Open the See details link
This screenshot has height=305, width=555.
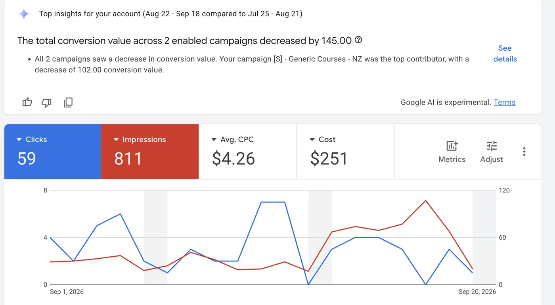(505, 53)
